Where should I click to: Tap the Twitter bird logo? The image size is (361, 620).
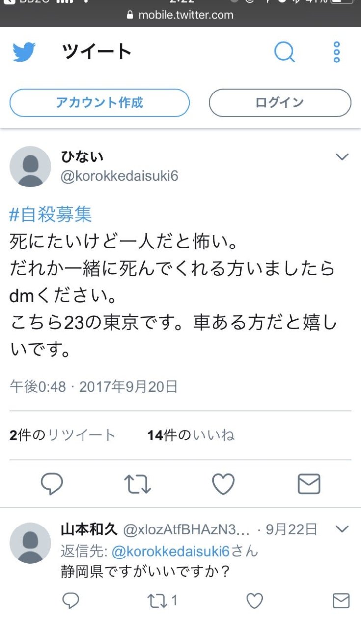point(24,52)
